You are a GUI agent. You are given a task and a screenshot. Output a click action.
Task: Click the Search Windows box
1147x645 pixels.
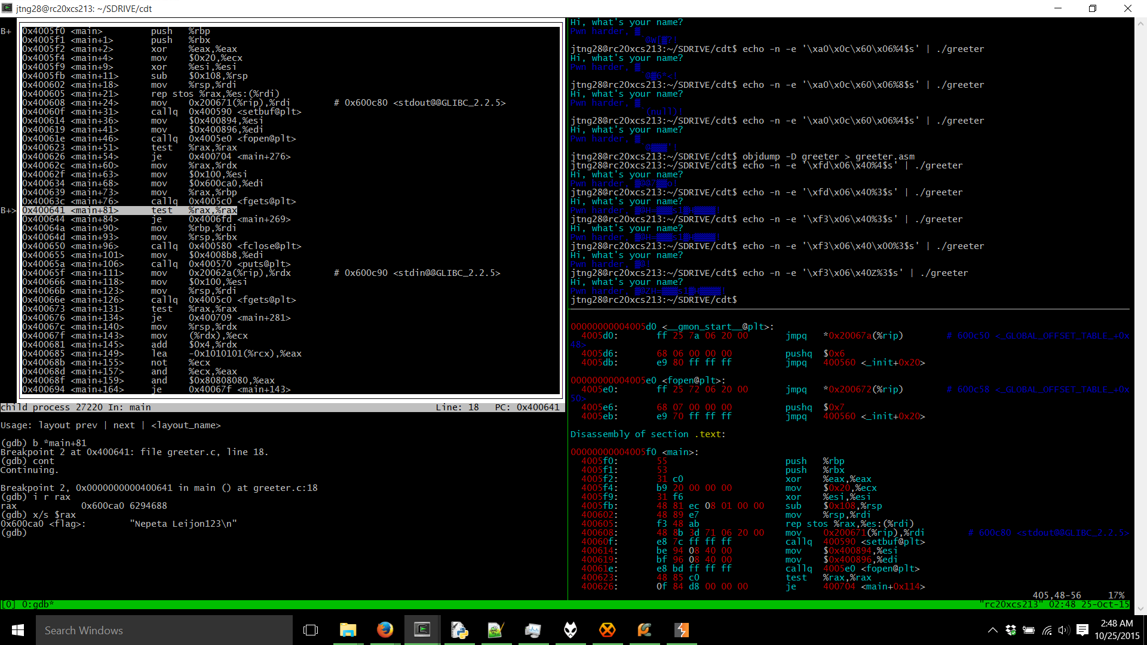(x=164, y=630)
